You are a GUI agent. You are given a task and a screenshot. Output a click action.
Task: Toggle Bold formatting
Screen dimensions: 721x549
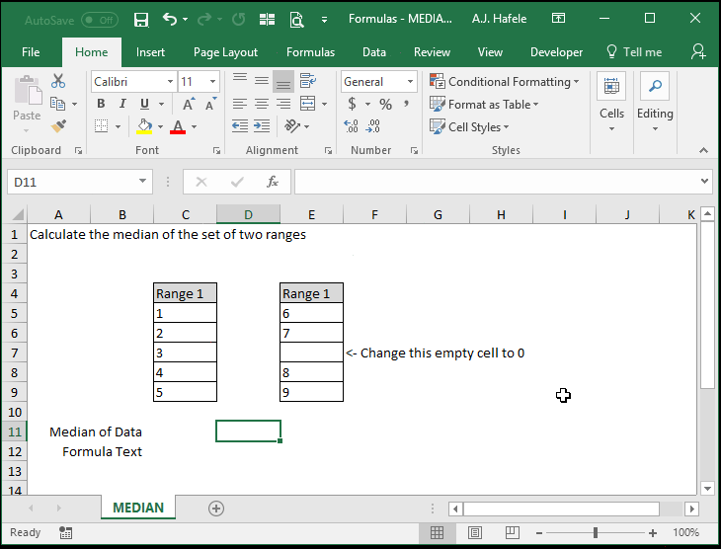pos(101,104)
